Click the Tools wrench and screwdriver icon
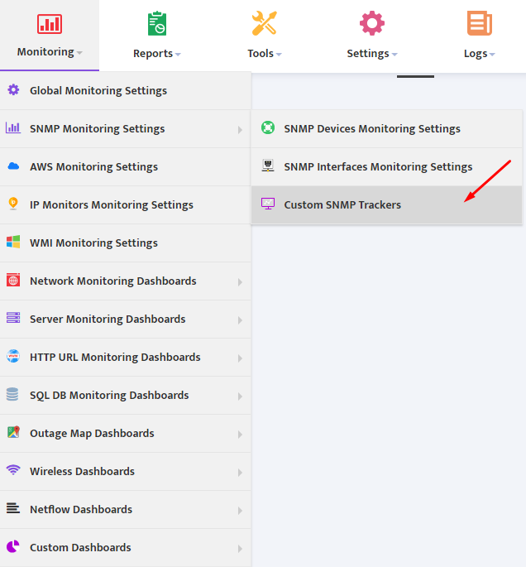 click(265, 23)
